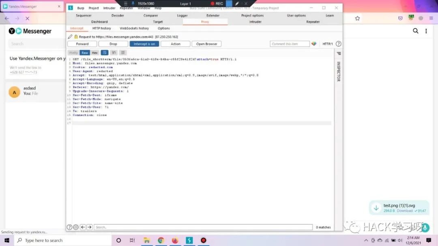Toggle the Intercept is on button

144,44
